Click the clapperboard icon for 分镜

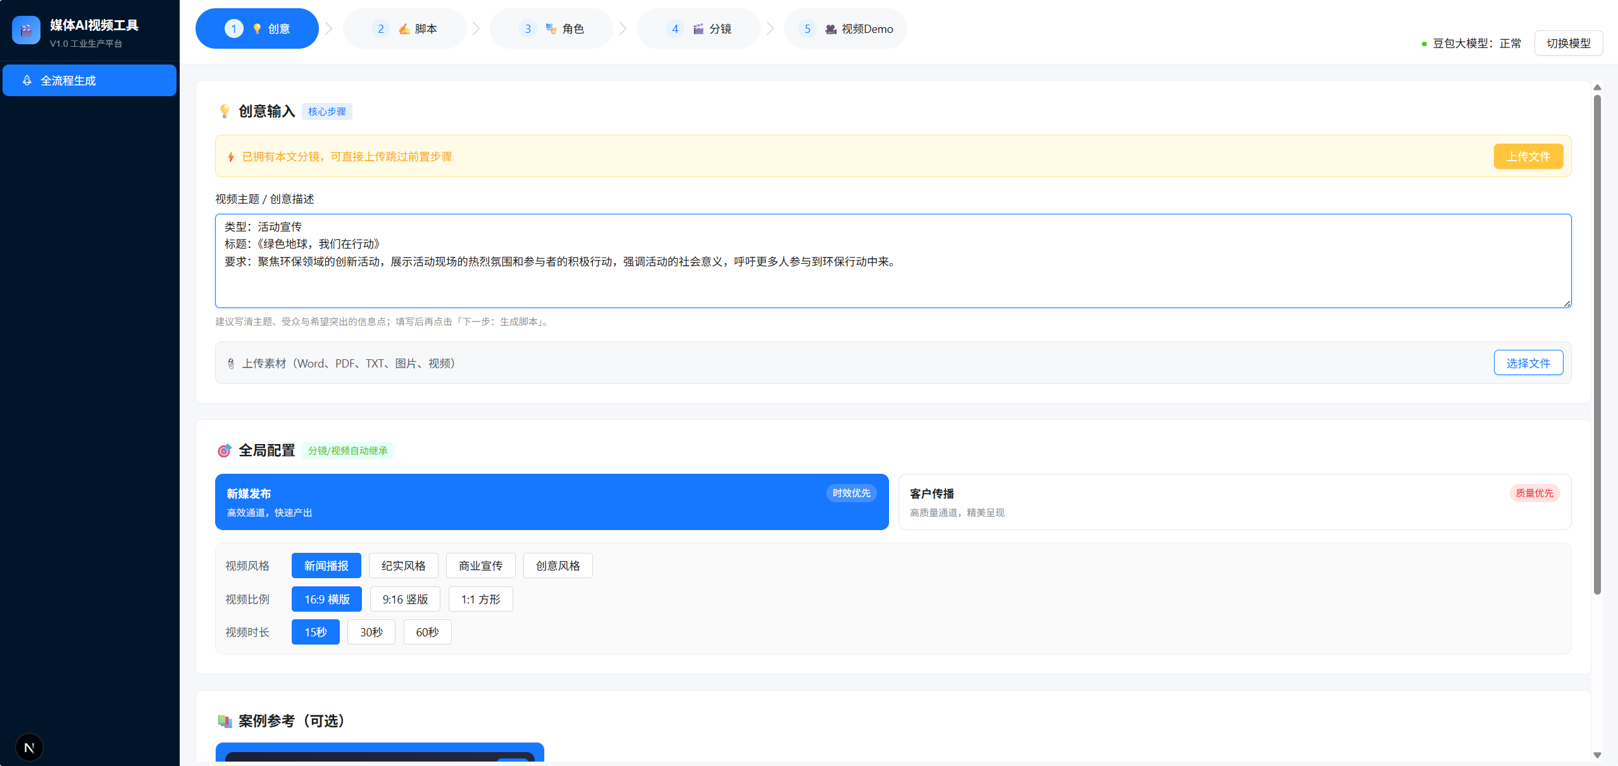tap(699, 29)
